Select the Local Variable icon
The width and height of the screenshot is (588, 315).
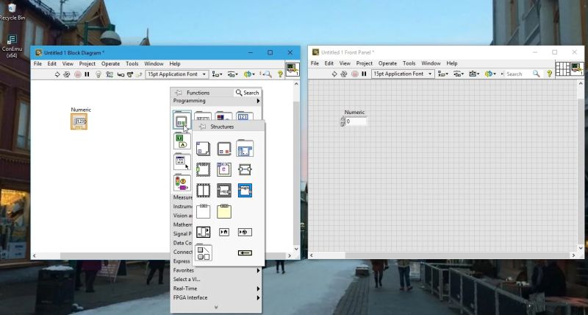pyautogui.click(x=224, y=232)
